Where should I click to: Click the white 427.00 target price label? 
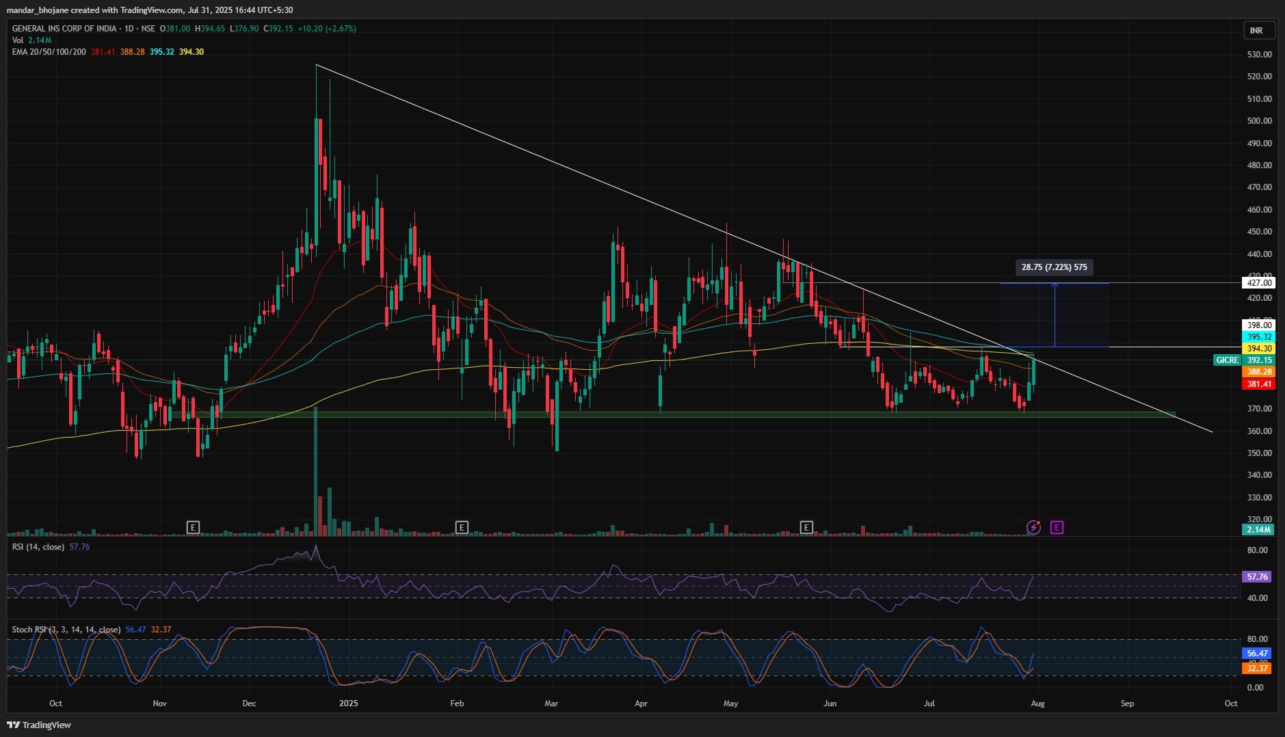[1258, 282]
